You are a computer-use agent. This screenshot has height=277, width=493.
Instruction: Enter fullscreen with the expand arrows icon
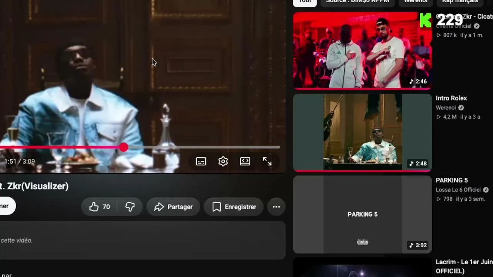(267, 162)
